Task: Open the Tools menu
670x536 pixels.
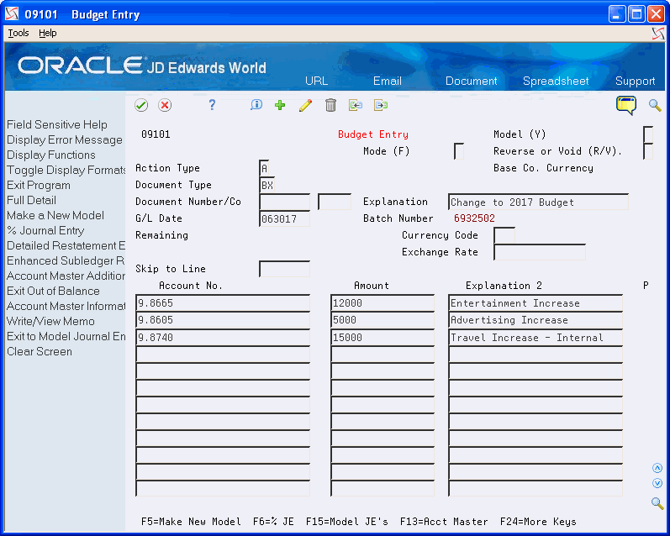Action: (18, 33)
